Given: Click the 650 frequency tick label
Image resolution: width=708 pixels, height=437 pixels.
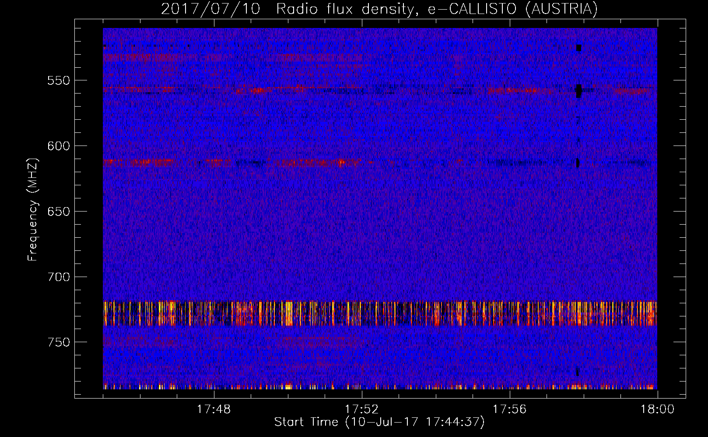Looking at the screenshot, I should tap(59, 212).
